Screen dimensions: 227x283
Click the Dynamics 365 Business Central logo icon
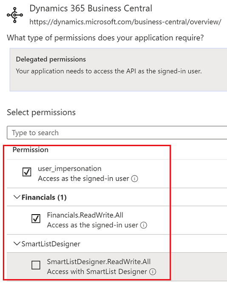(15, 15)
